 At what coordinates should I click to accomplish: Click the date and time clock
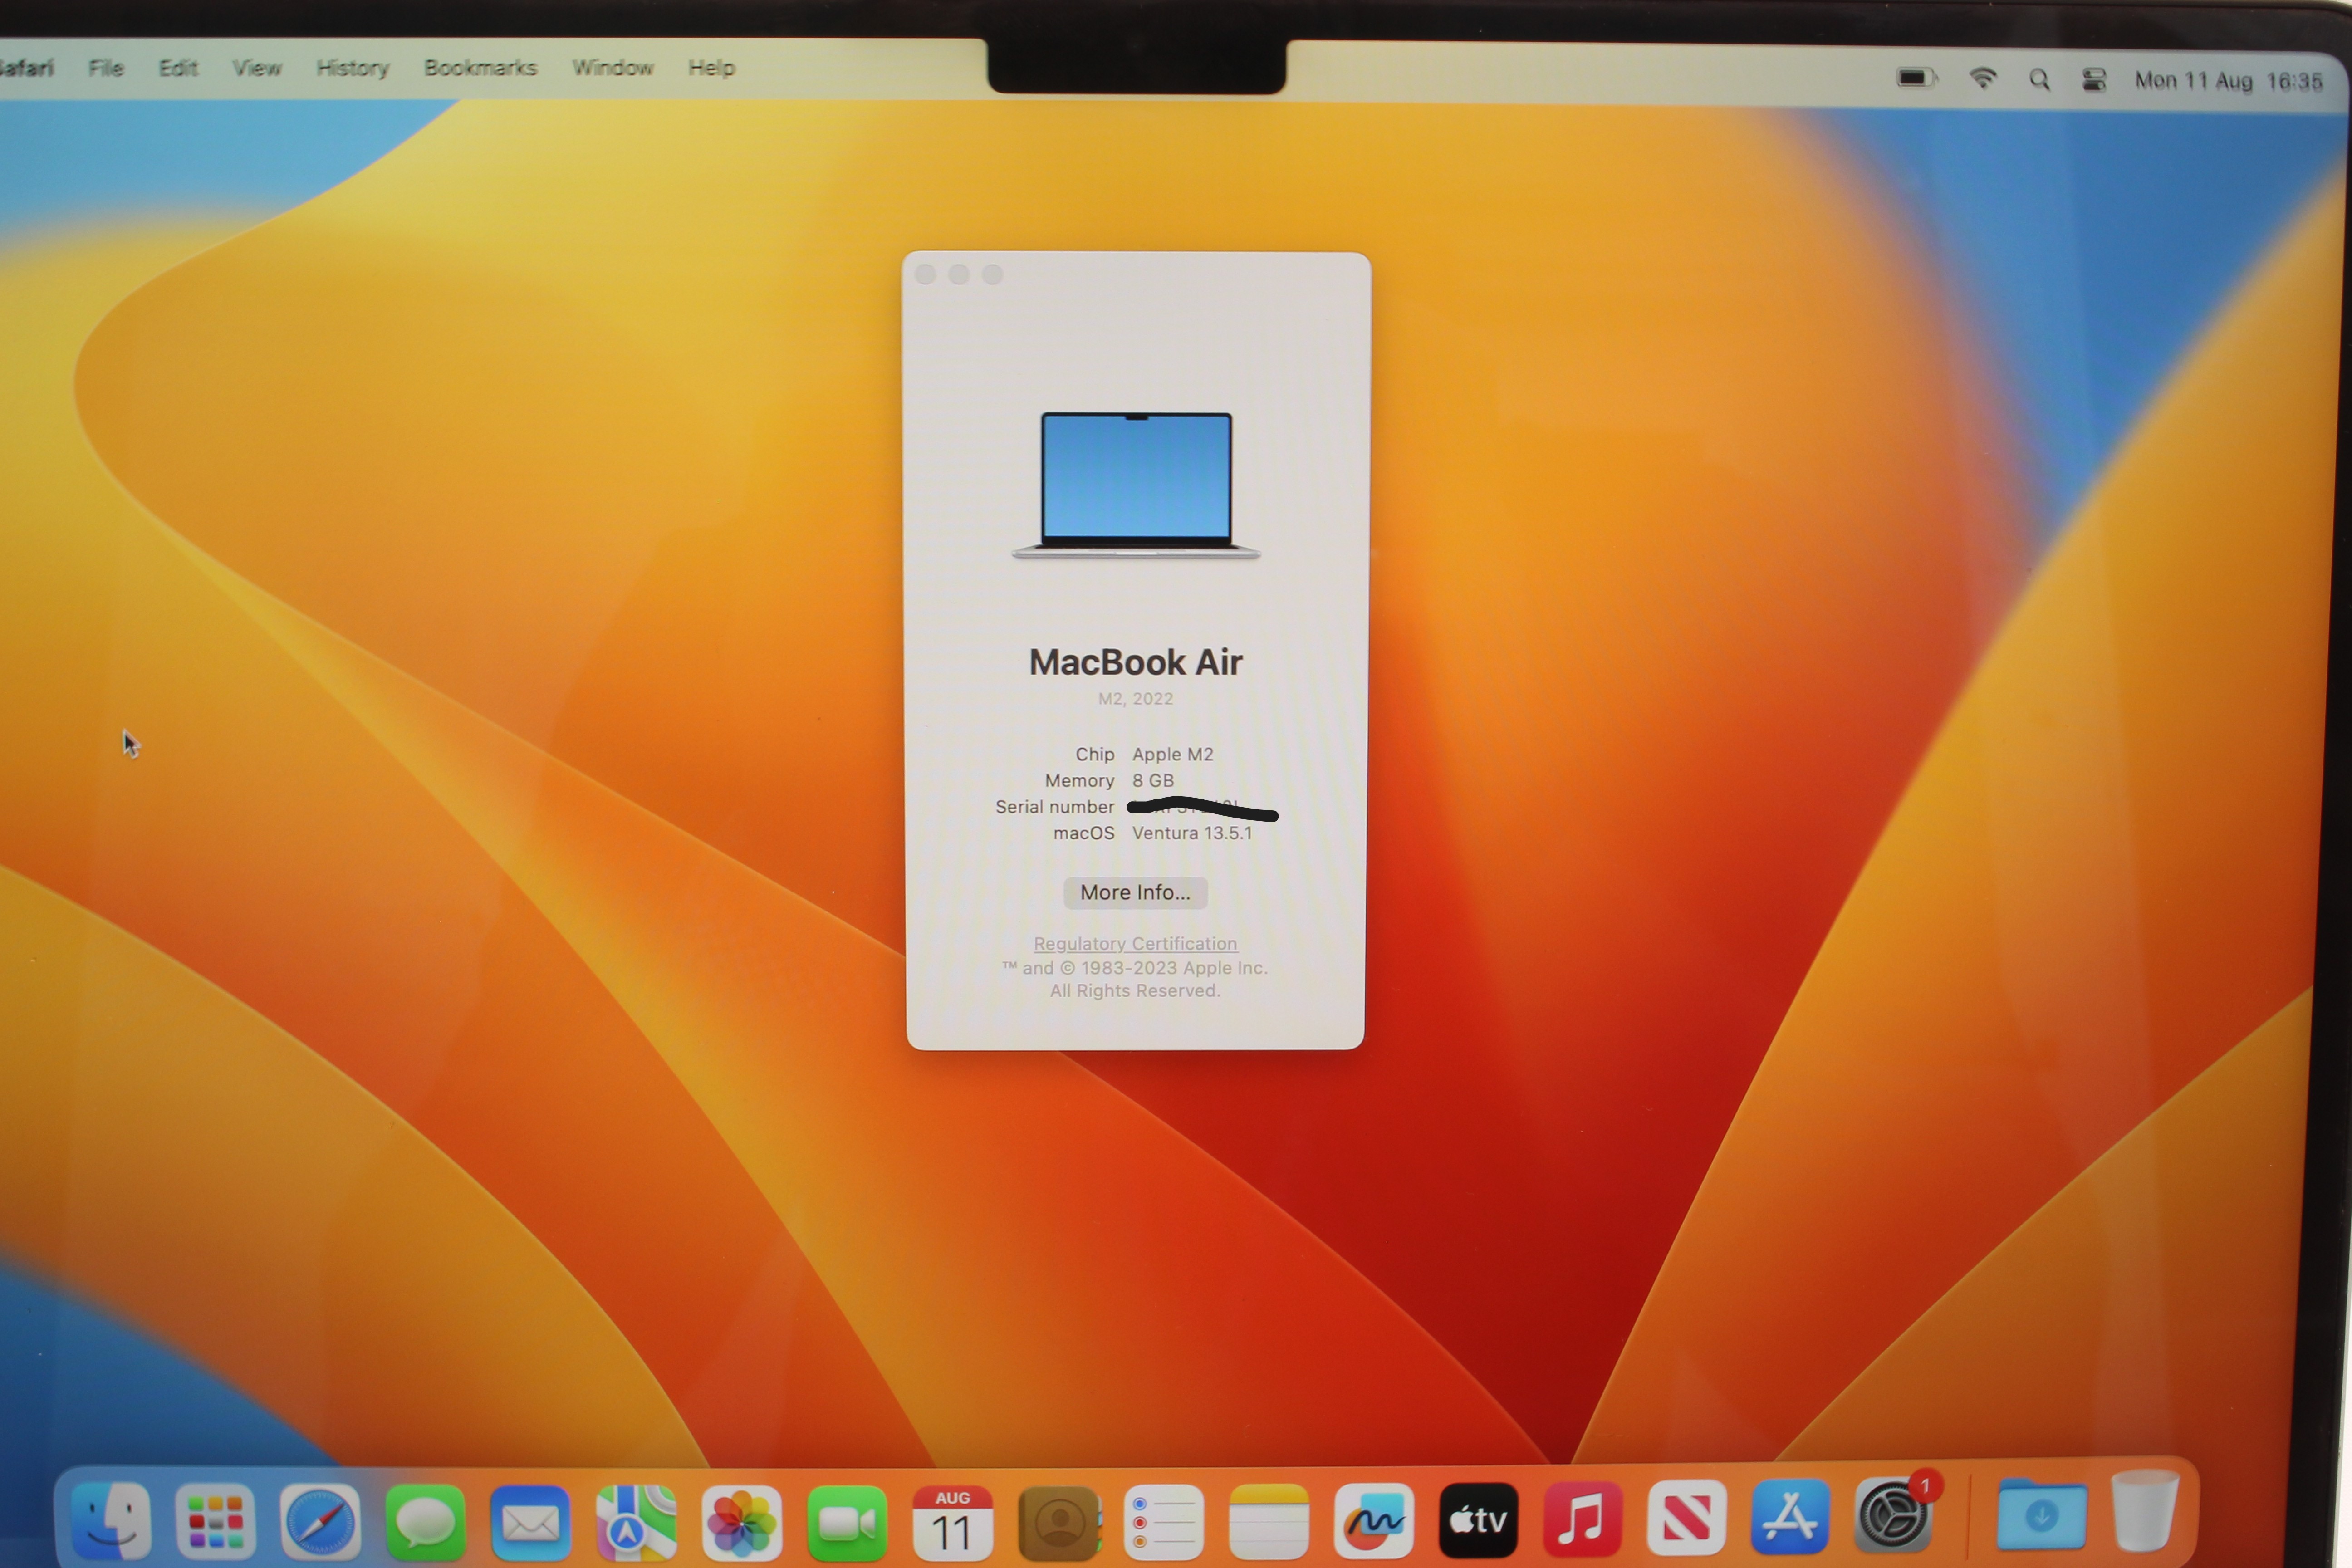[2228, 81]
